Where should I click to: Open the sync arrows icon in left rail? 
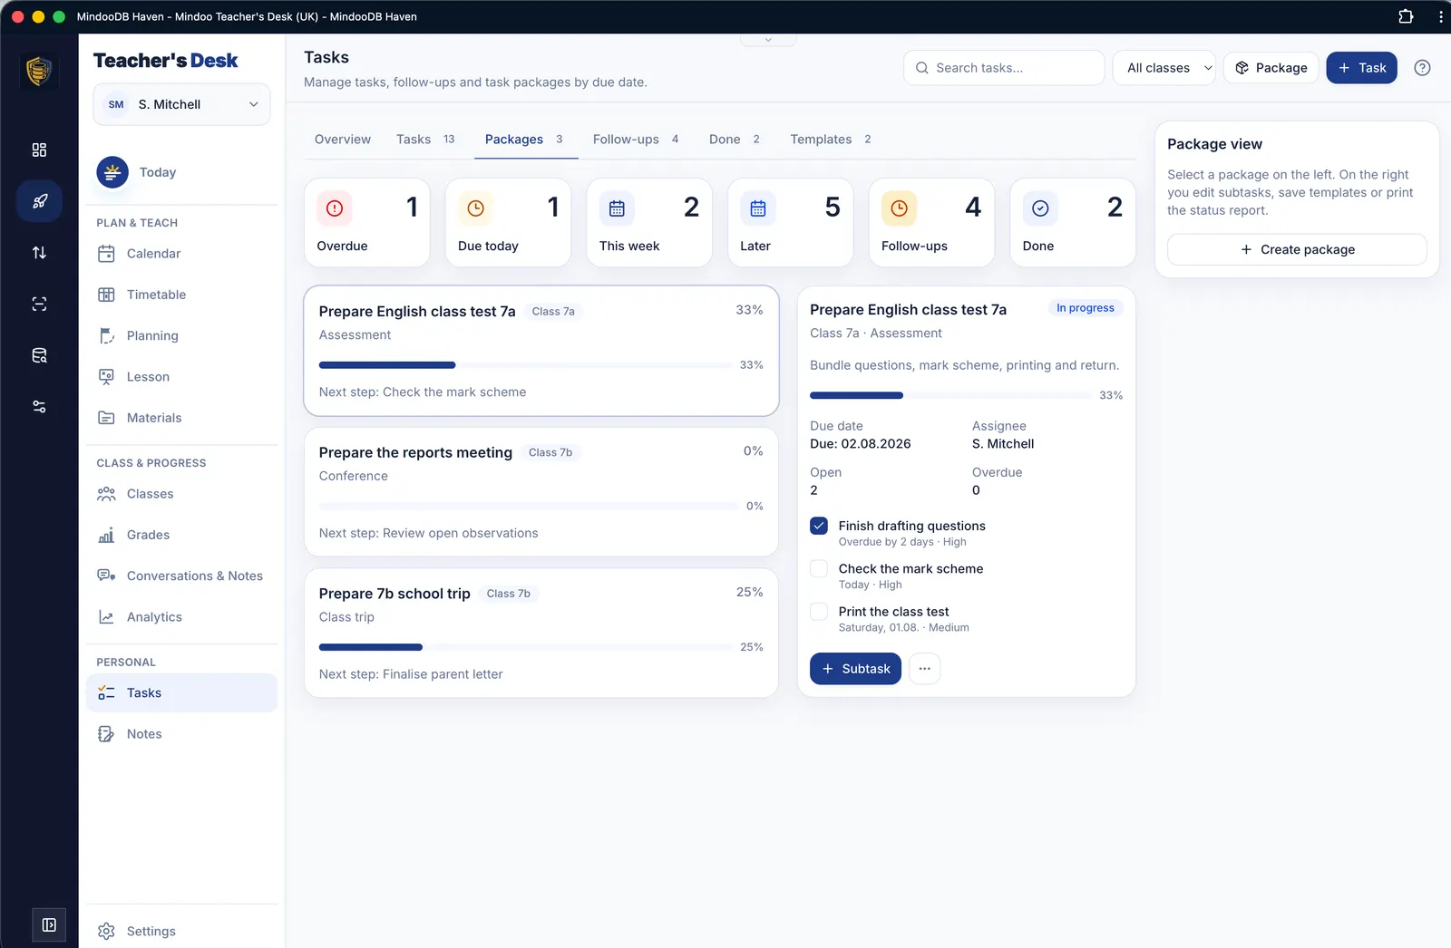coord(39,253)
